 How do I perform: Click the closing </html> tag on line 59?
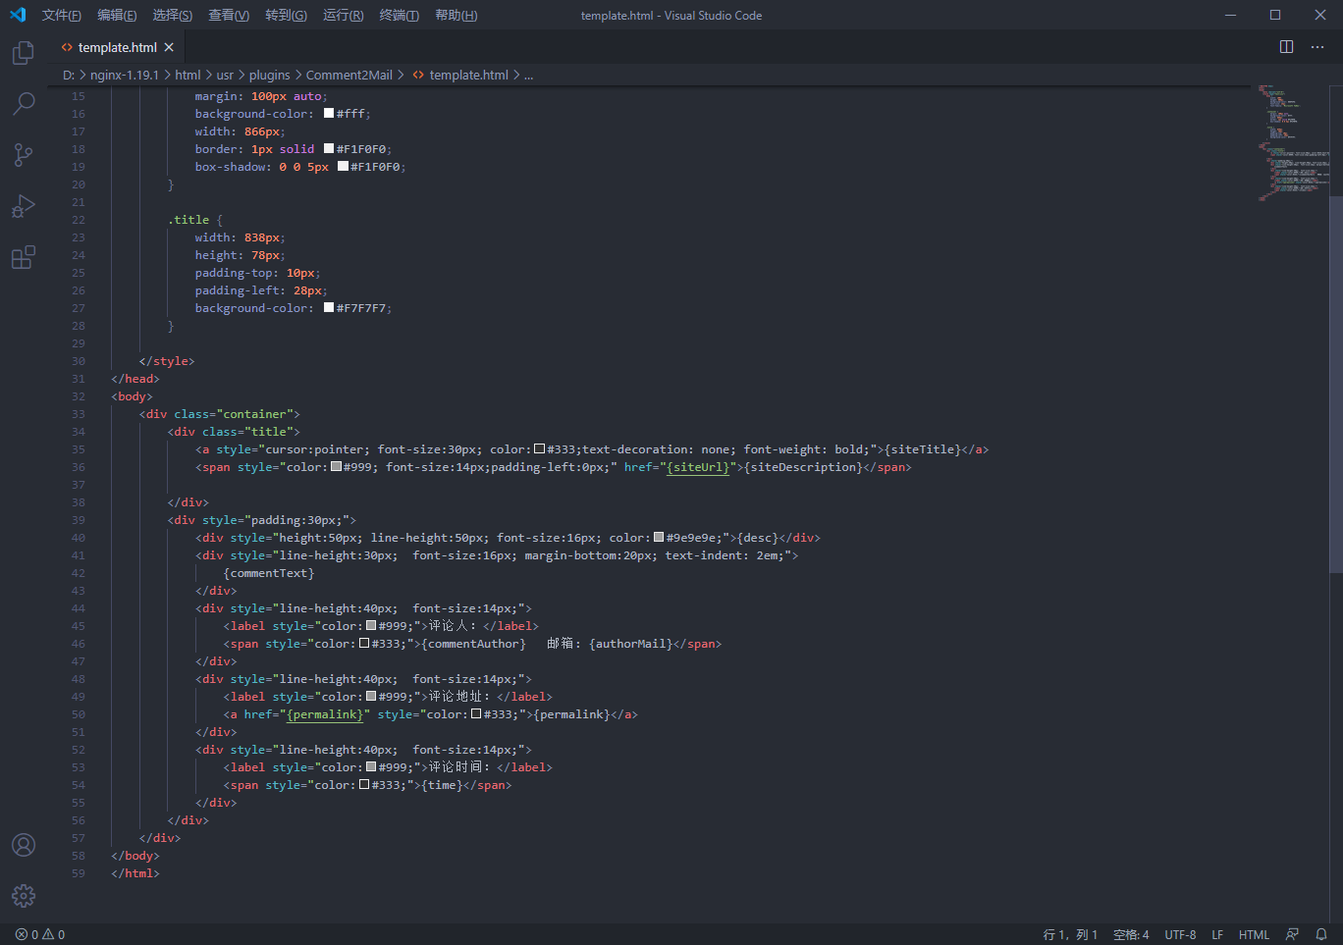pos(135,873)
